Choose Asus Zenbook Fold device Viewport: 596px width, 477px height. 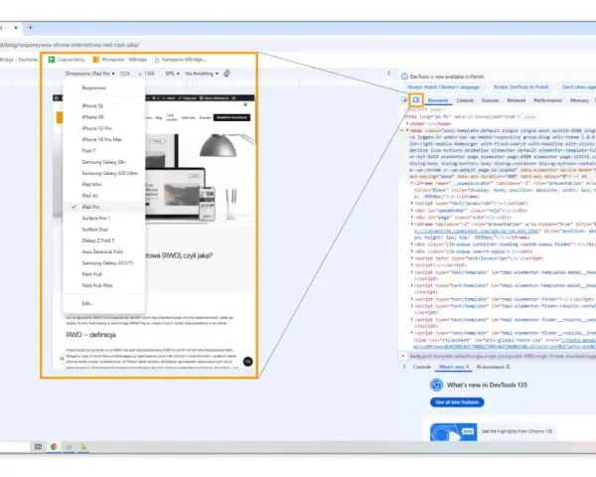[103, 251]
